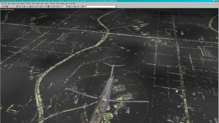
Task: Open the Help menu at menu bar end
Action: [74, 3]
